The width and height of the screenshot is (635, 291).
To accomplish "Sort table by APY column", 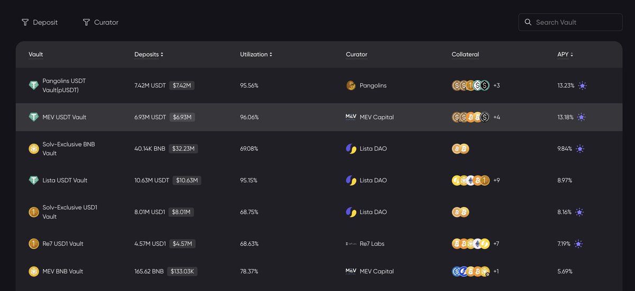I will (x=565, y=54).
